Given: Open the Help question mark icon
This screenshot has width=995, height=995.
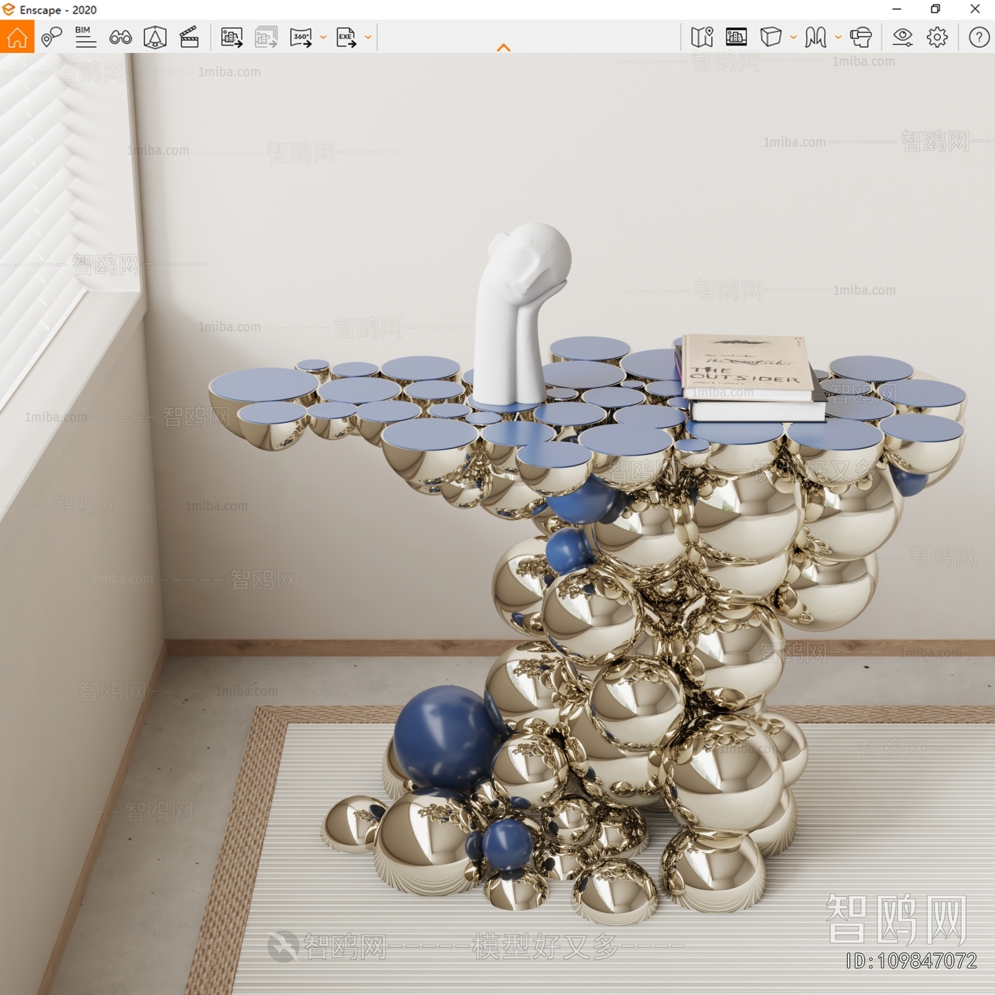Looking at the screenshot, I should (x=979, y=37).
